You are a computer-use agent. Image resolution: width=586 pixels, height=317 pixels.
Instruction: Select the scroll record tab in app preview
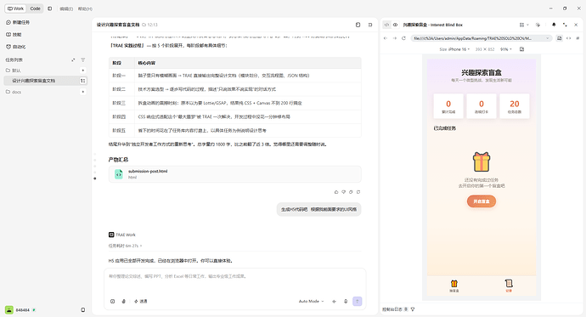tap(509, 286)
